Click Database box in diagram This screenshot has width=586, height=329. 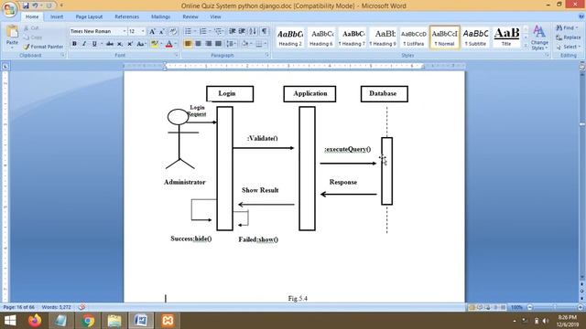tap(385, 93)
